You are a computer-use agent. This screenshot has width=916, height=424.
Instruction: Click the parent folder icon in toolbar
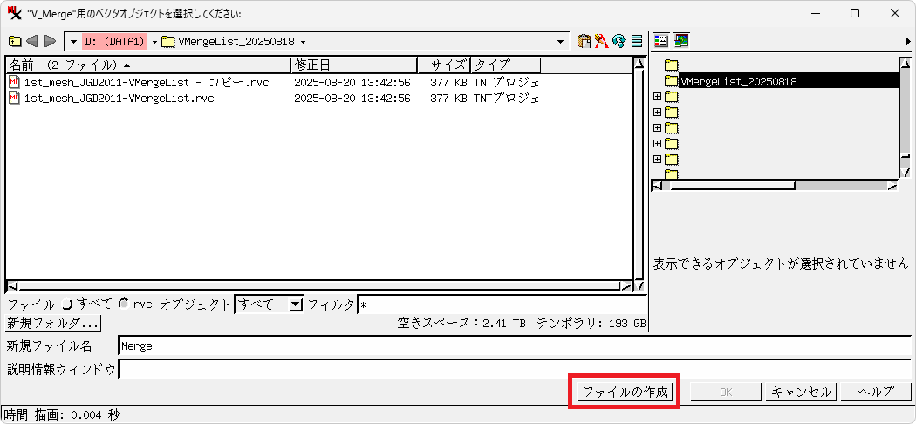click(15, 41)
